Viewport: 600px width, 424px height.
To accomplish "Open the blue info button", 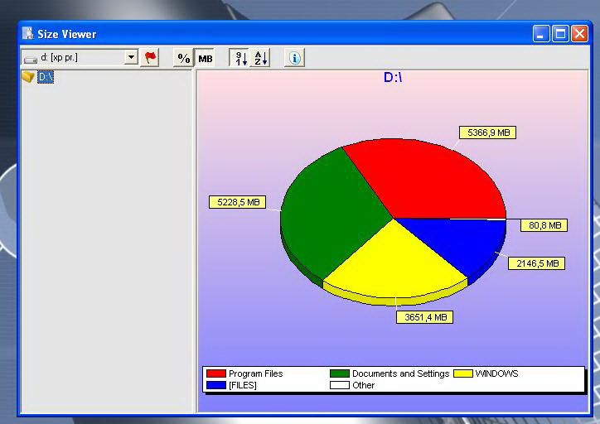I will click(x=294, y=58).
